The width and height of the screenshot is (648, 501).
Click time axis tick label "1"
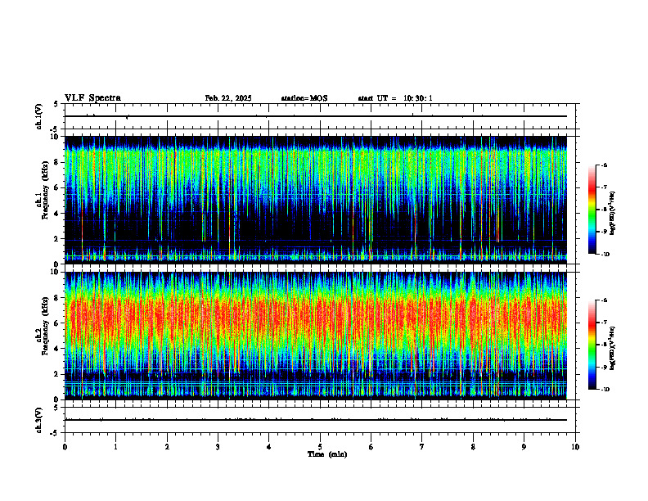coord(115,447)
